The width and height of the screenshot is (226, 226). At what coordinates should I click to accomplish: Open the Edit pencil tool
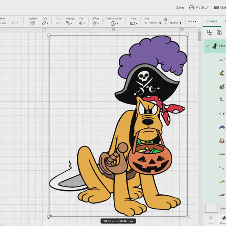[44, 23]
